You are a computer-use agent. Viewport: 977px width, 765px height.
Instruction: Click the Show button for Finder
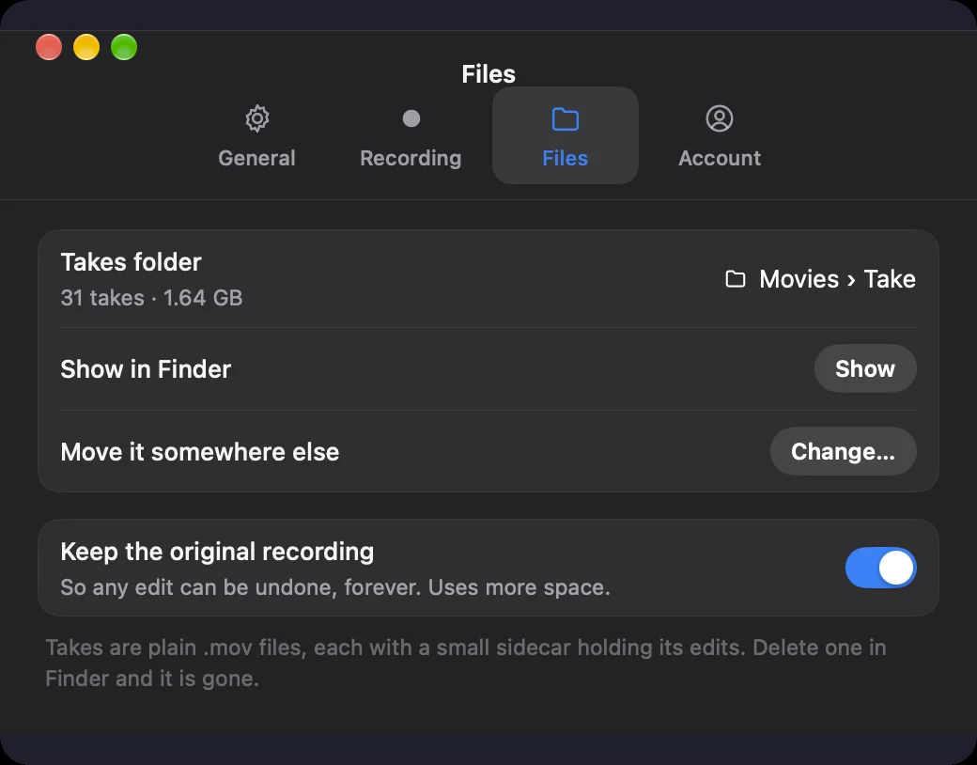point(865,368)
